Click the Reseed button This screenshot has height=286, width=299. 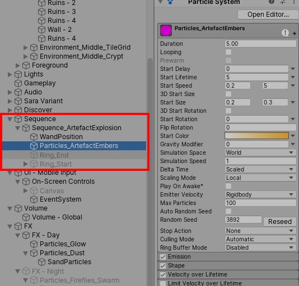[x=280, y=222]
